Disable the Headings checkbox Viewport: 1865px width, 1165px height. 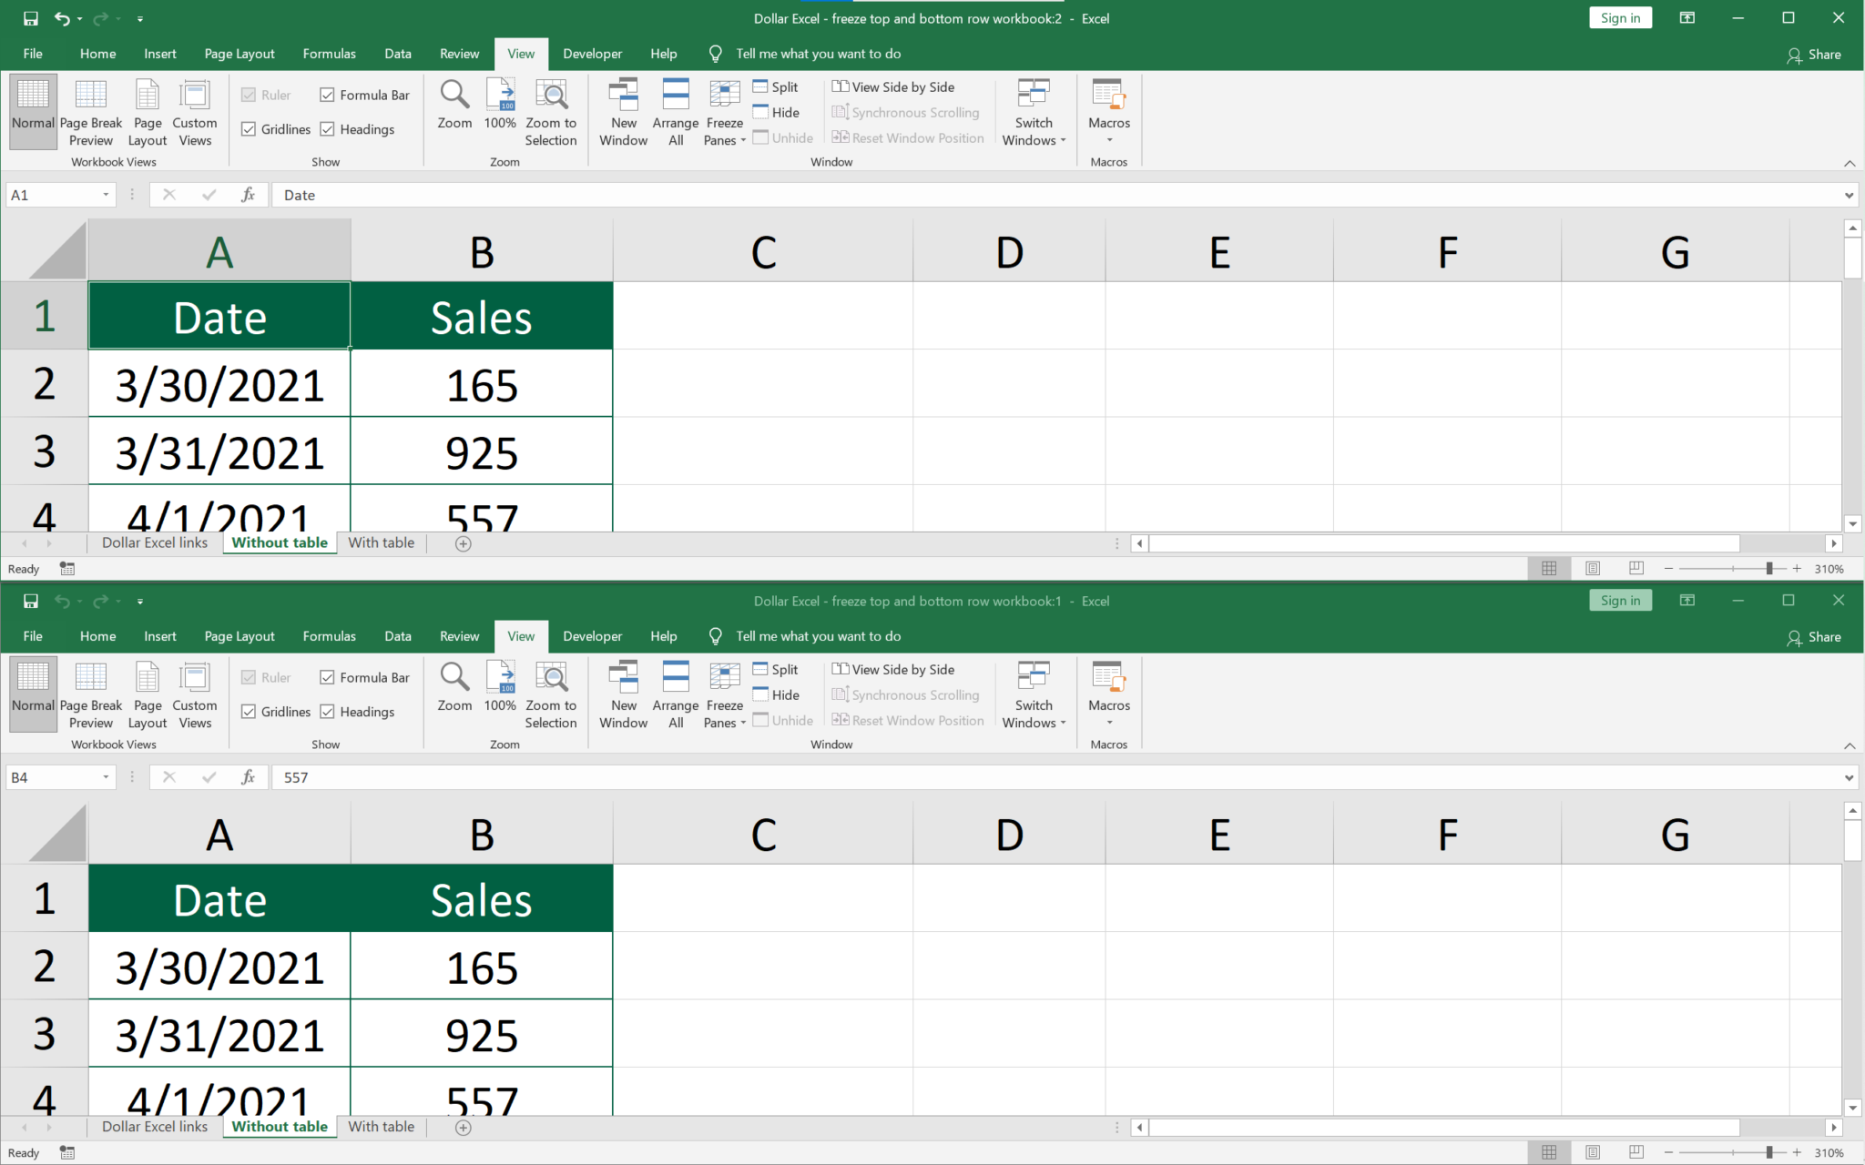pos(327,128)
